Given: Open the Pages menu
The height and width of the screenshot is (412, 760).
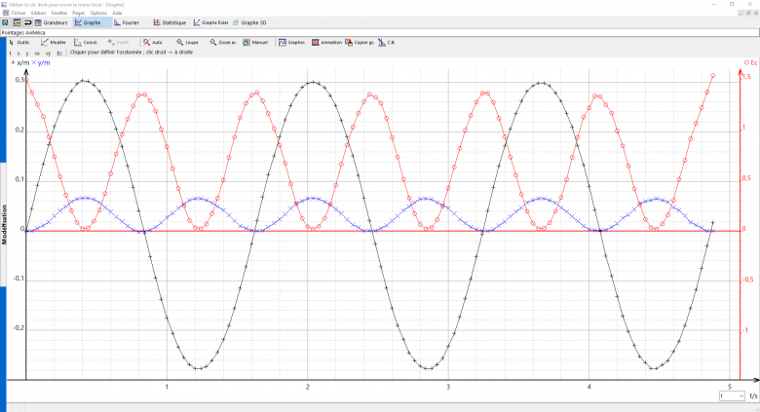Looking at the screenshot, I should tap(79, 13).
